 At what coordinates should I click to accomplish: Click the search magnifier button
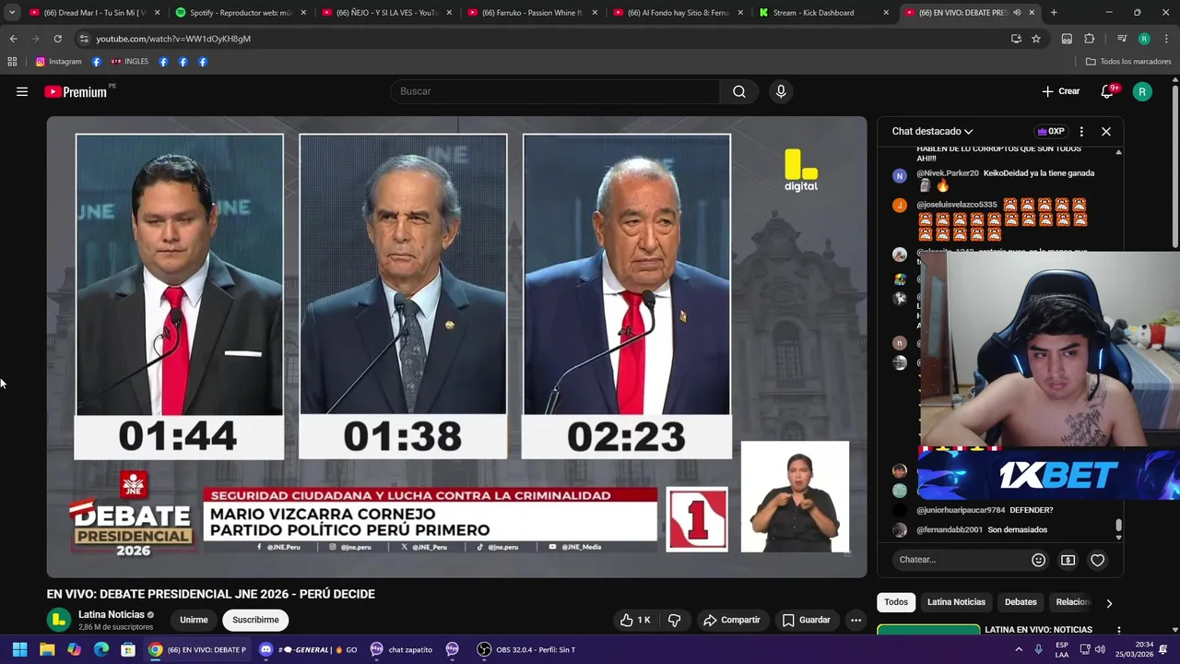(x=739, y=91)
